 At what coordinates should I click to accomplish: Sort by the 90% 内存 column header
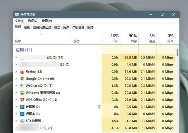pos(129,39)
